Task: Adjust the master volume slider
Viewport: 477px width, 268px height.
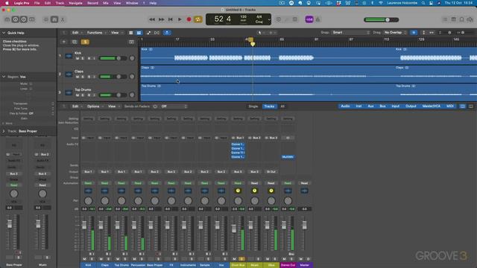Action: pos(382,20)
